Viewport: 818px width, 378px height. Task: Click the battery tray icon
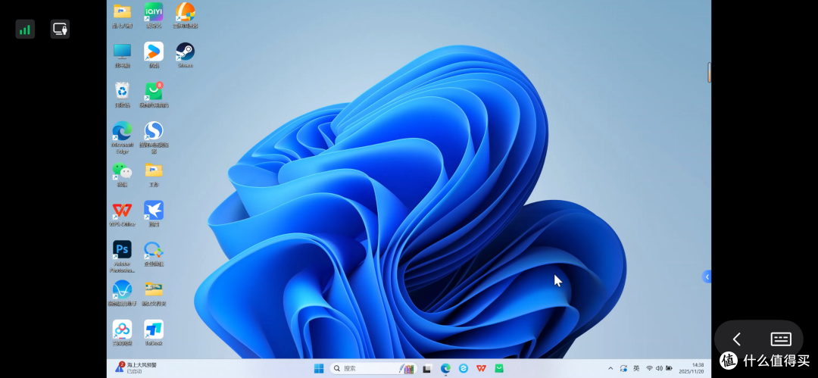tap(669, 369)
